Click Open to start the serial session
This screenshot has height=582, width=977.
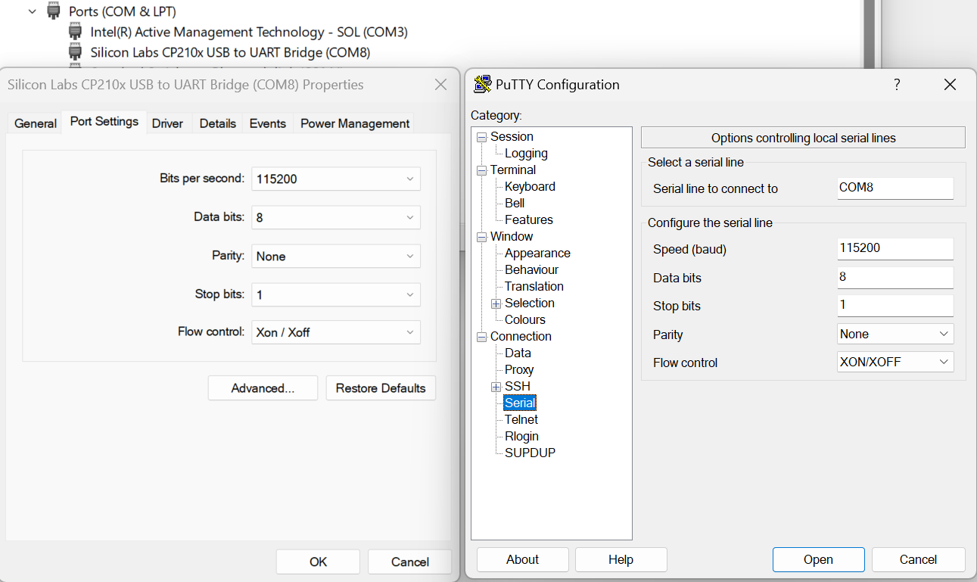[818, 559]
